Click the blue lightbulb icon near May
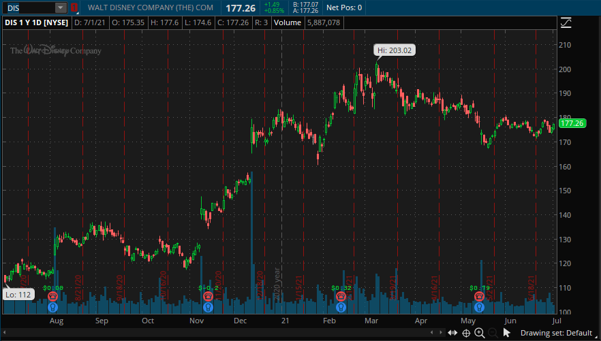 click(x=479, y=306)
